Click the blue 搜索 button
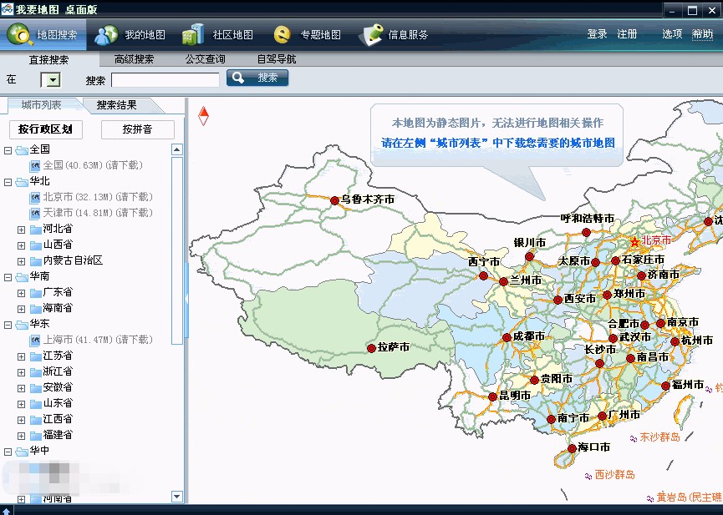Viewport: 723px width, 515px height. point(257,78)
